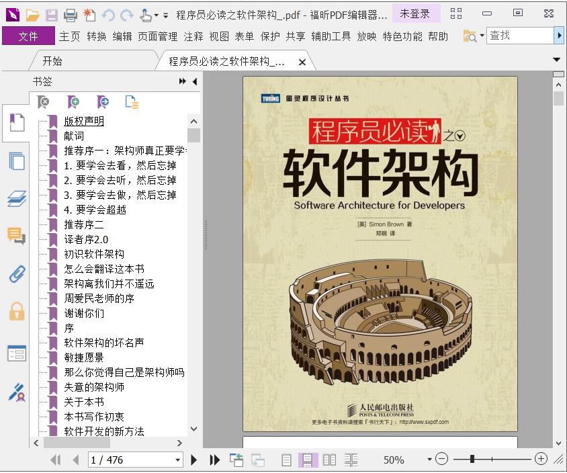Go to the next page button
Screen dimensions: 567x473
click(194, 460)
